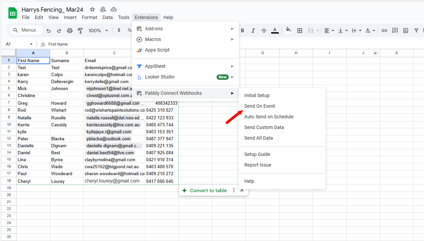Open the horizontal align dropdown

coord(329,31)
